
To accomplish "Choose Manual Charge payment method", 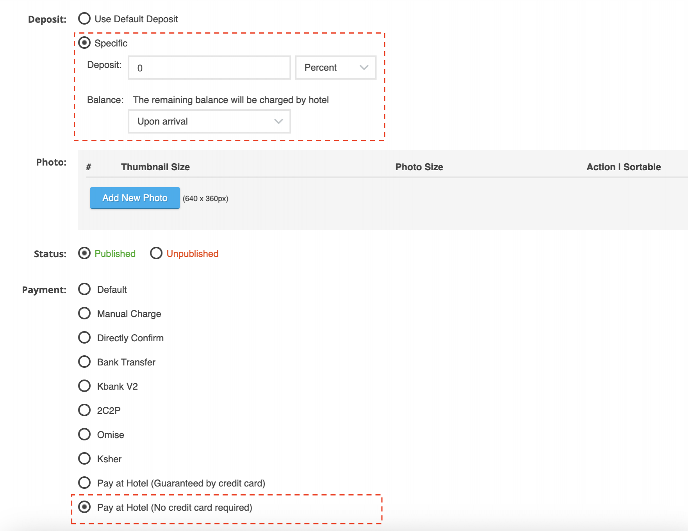I will coord(84,314).
